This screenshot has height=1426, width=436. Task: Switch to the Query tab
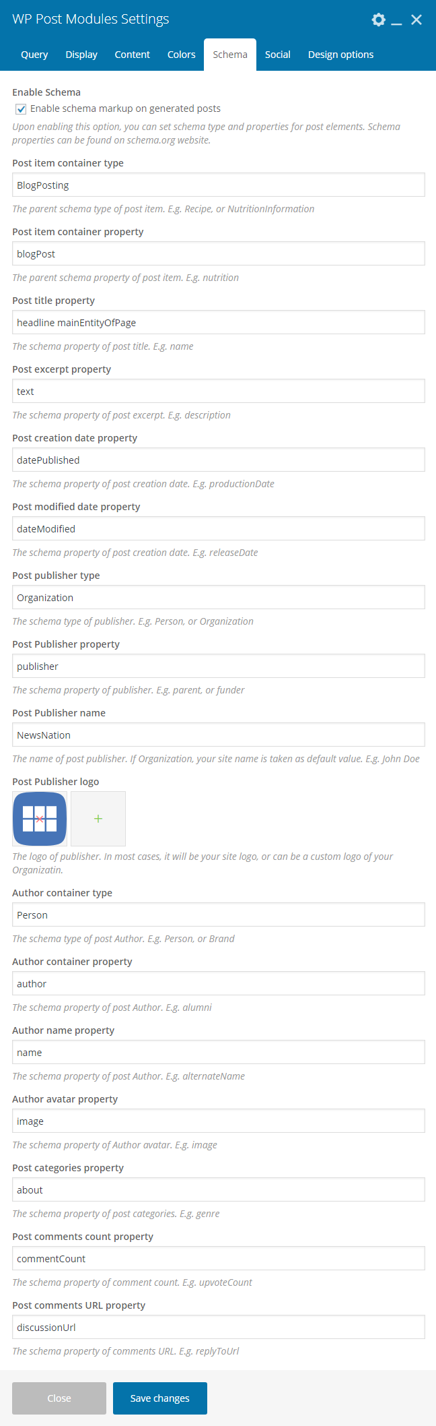pyautogui.click(x=34, y=55)
